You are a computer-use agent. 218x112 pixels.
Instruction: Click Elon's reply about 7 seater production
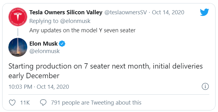pyautogui.click(x=105, y=71)
